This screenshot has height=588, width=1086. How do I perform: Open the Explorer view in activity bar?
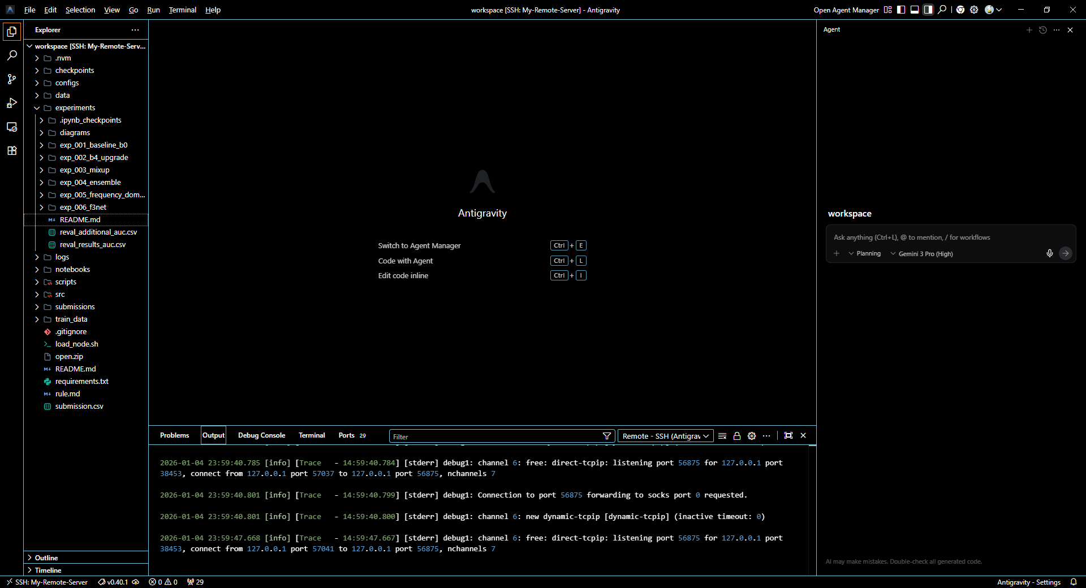(12, 32)
